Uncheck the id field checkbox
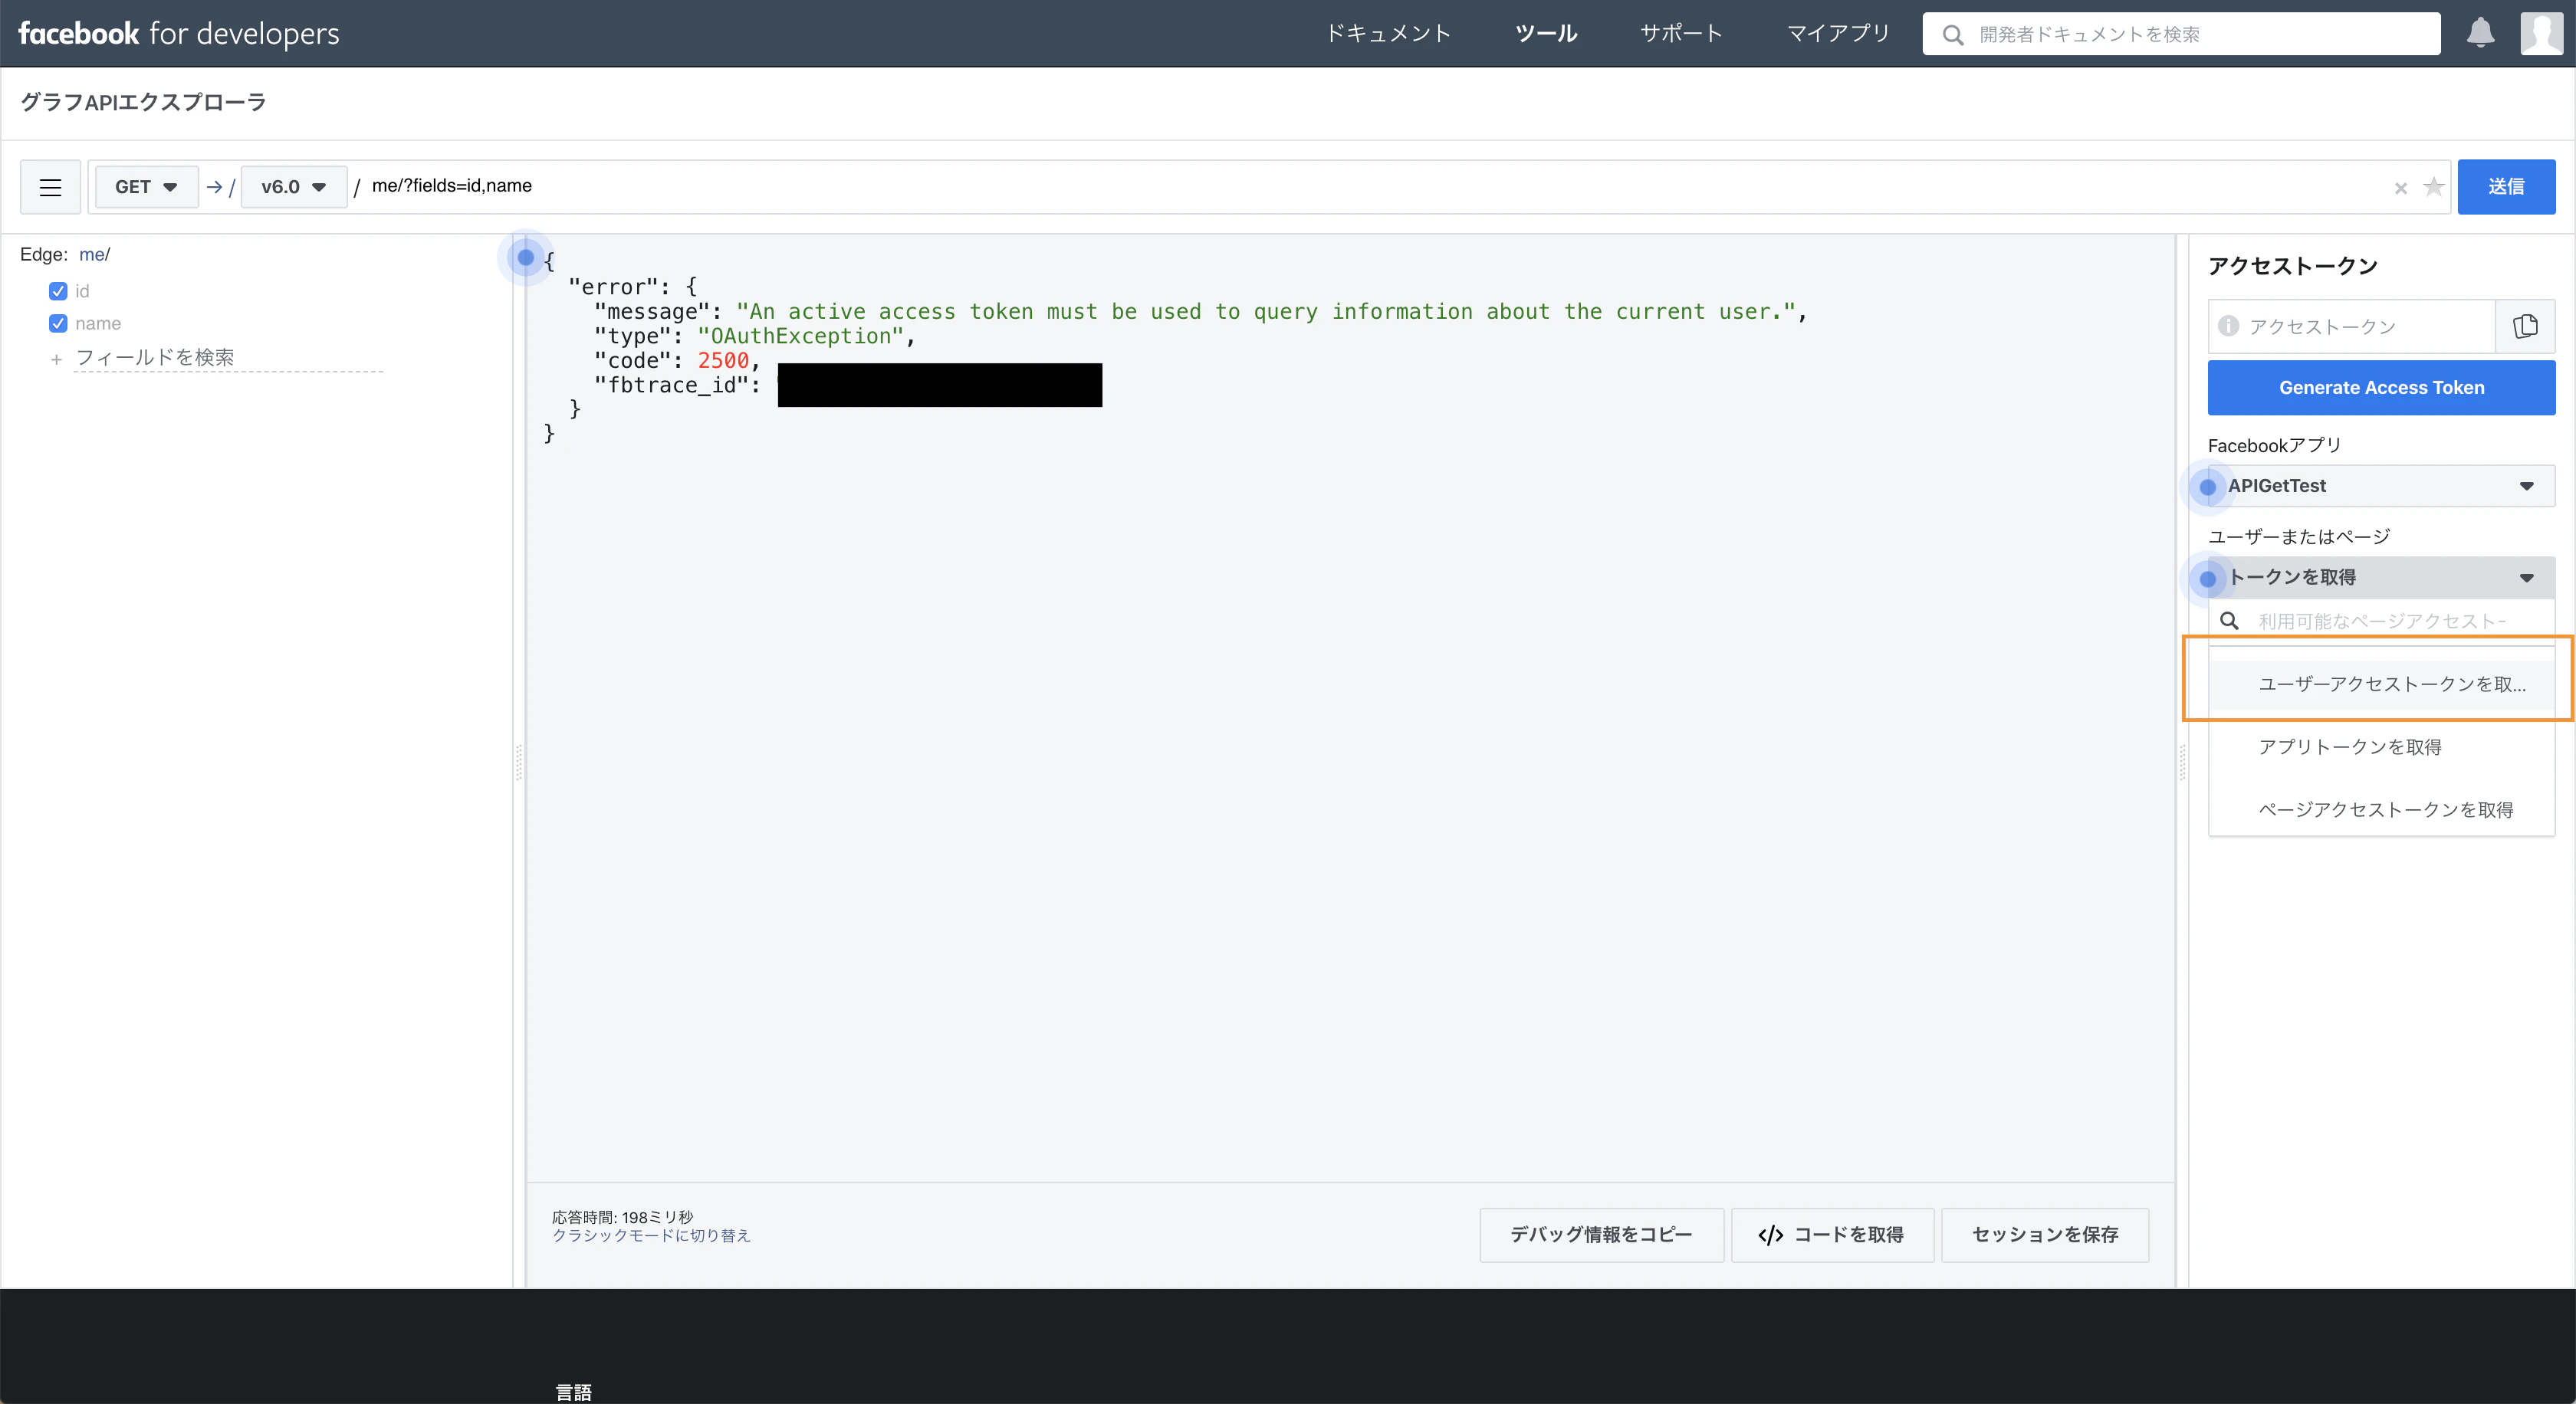2576x1404 pixels. point(58,290)
